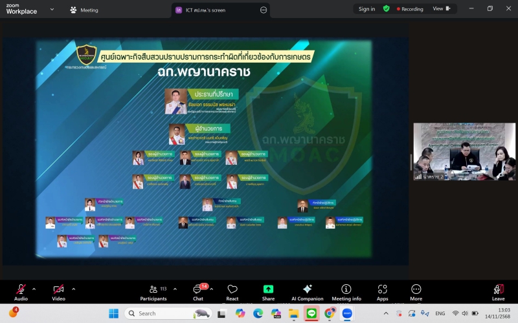
Task: Switch to the Meeting tab
Action: 84,10
